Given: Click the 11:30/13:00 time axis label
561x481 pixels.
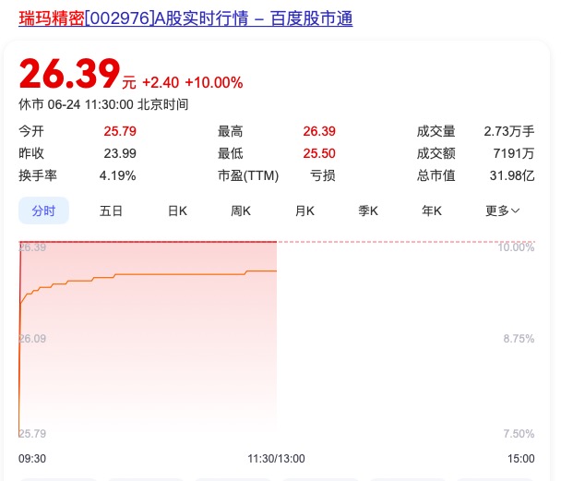Looking at the screenshot, I should pyautogui.click(x=276, y=458).
